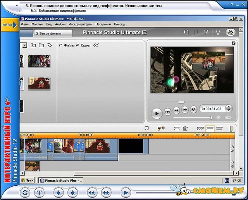Viewport: 248px width, 200px height.
Task: Click the redo arrow in Pinnacle header
Action: tap(196, 32)
